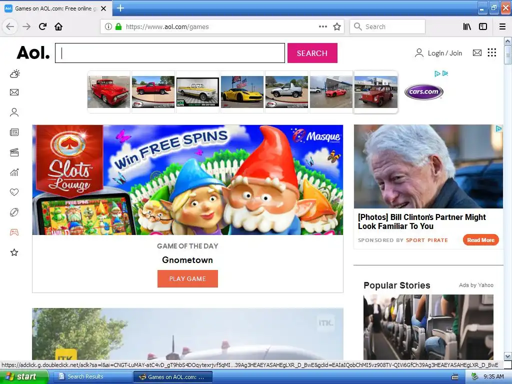This screenshot has height=384, width=512.
Task: Select the Games on AOL.com browser tab
Action: point(55,8)
